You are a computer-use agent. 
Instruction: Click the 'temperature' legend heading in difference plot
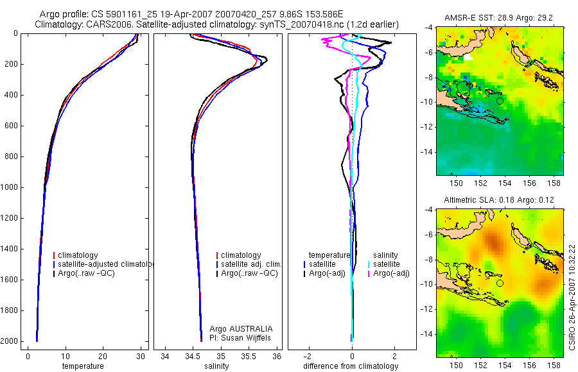pyautogui.click(x=329, y=255)
